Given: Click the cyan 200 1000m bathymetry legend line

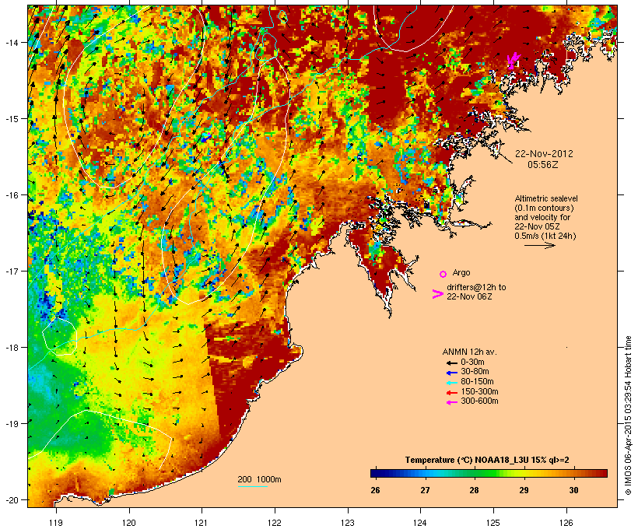Looking at the screenshot, I should 253,487.
